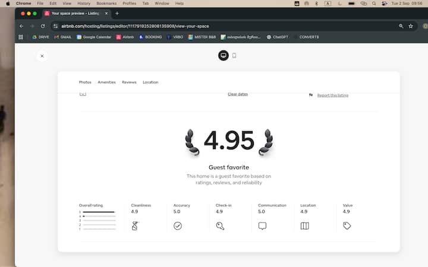
Task: Bookmark this page with the star icon
Action: [x=410, y=26]
